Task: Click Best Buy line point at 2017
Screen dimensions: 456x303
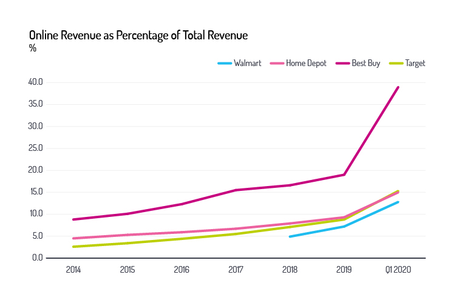Action: point(236,190)
